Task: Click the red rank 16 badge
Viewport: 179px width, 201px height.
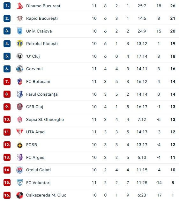Action: [7, 195]
